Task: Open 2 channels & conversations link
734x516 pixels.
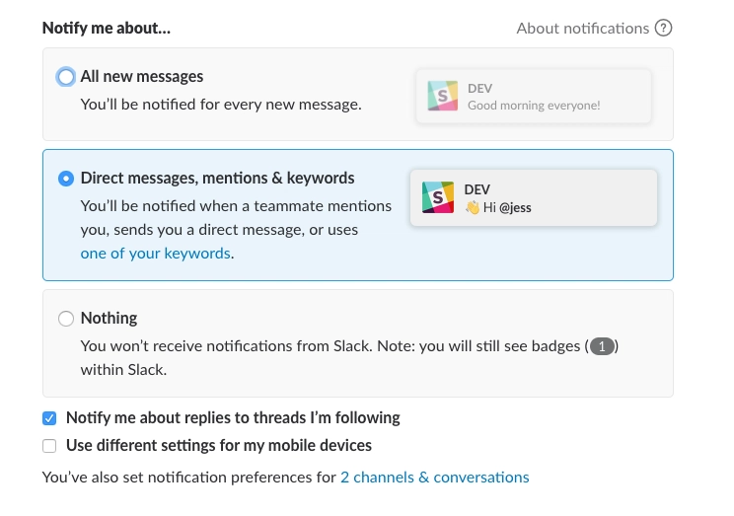Action: (x=435, y=478)
